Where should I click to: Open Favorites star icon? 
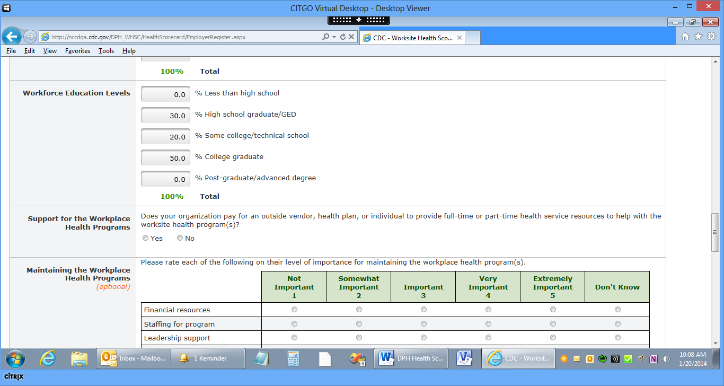coord(698,37)
